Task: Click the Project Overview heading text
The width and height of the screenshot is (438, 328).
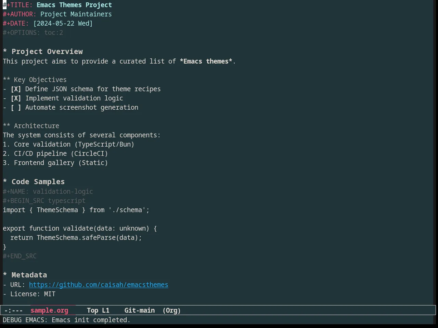Action: (x=47, y=52)
